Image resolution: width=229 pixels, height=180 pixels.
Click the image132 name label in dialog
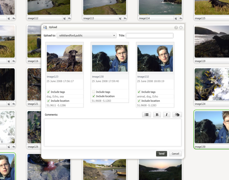point(143,77)
